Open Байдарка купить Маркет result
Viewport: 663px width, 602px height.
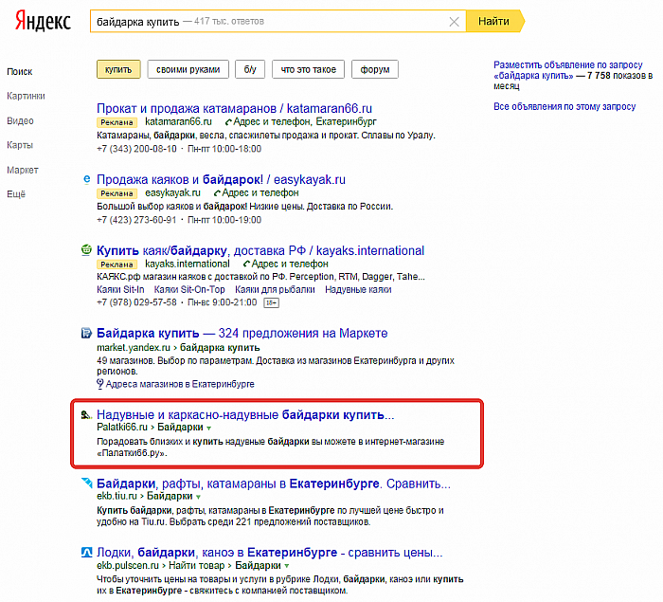242,333
